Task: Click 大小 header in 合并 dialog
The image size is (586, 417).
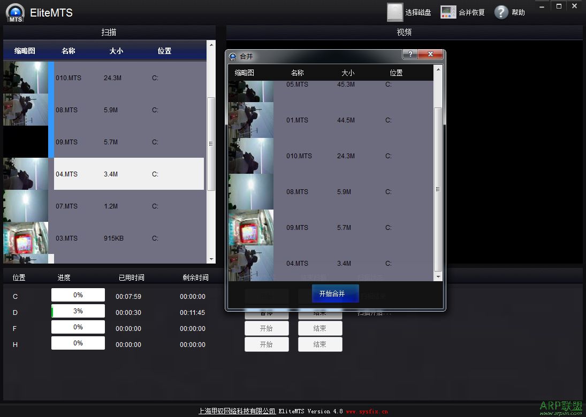Action: (x=348, y=73)
